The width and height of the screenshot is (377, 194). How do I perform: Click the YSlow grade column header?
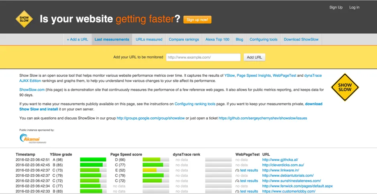61,155
